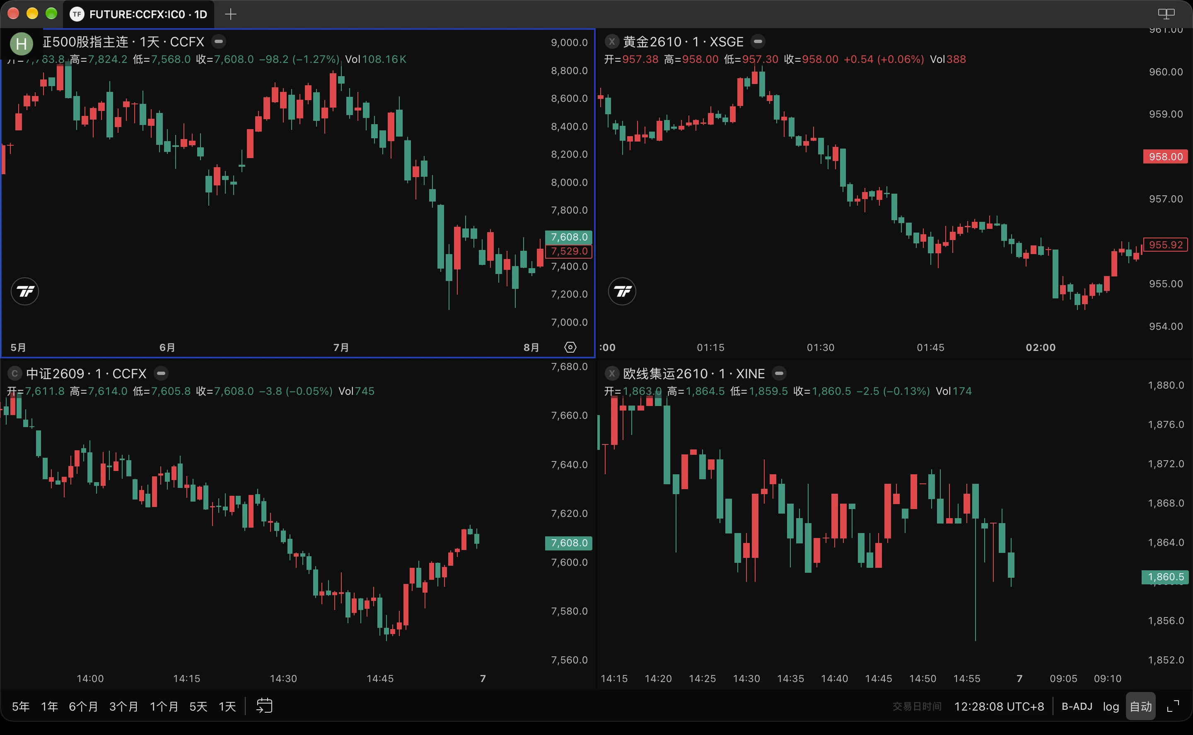Click 7月 label on the time axis
The image size is (1193, 735).
pos(341,347)
